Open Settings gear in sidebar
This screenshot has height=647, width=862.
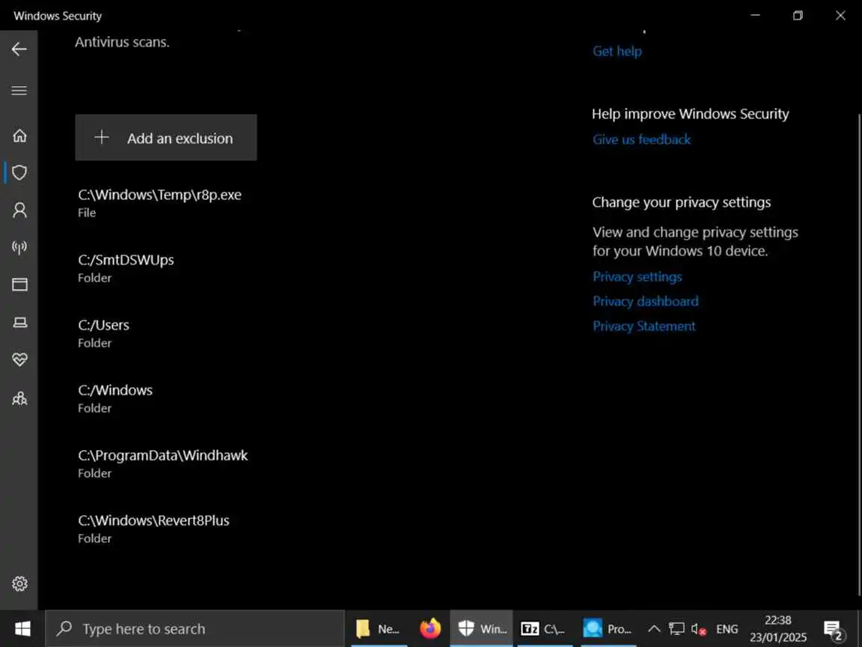[19, 584]
